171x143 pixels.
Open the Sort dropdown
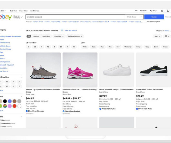point(157,36)
